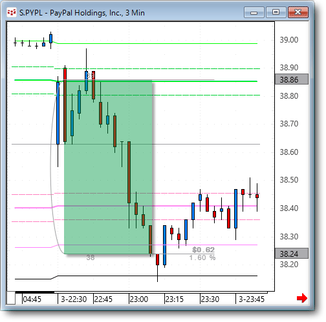Maximize the S.PYPL chart window
326x322 pixels.
[x=276, y=12]
